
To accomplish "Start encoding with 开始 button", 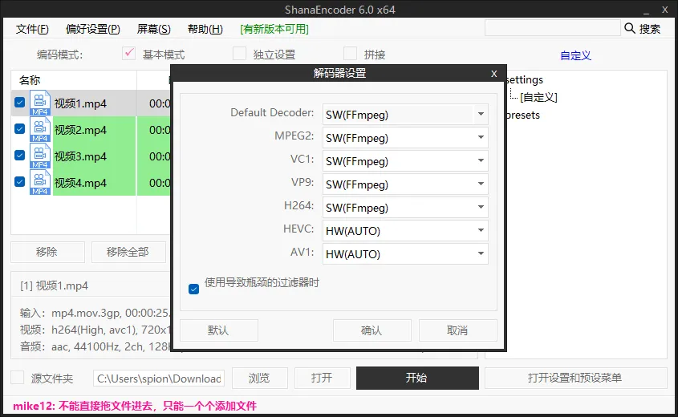I will click(417, 379).
